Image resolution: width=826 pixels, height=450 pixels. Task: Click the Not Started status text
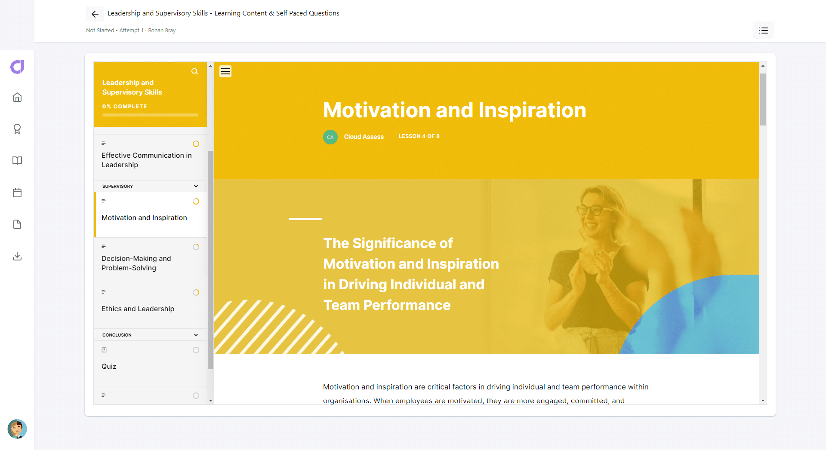[100, 31]
